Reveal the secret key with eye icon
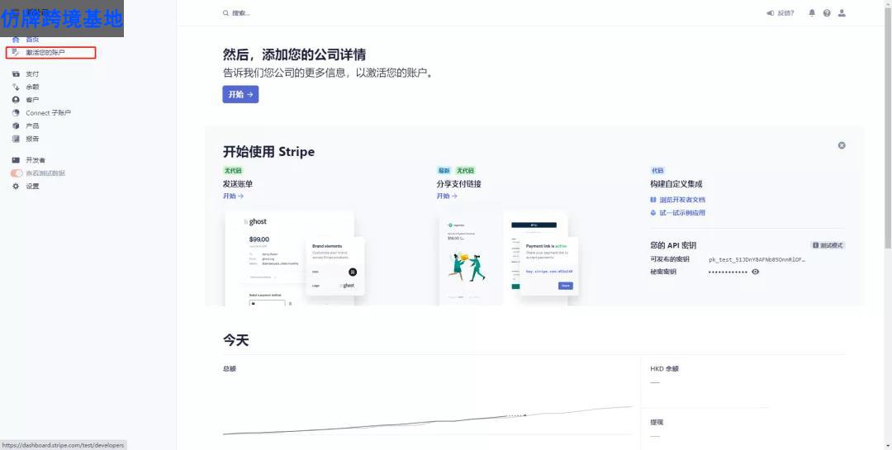892x450 pixels. tap(755, 272)
